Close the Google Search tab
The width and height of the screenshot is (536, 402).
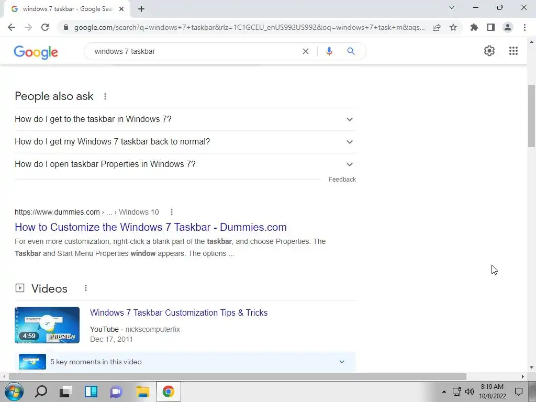121,9
